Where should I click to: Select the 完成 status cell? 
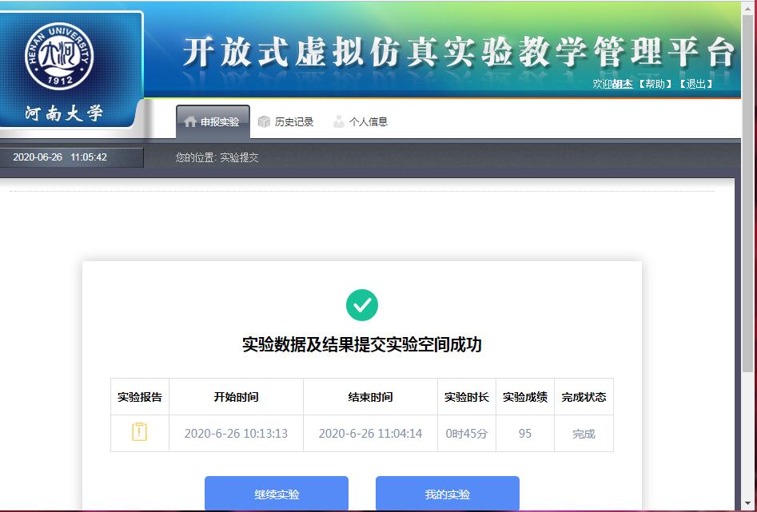[584, 434]
